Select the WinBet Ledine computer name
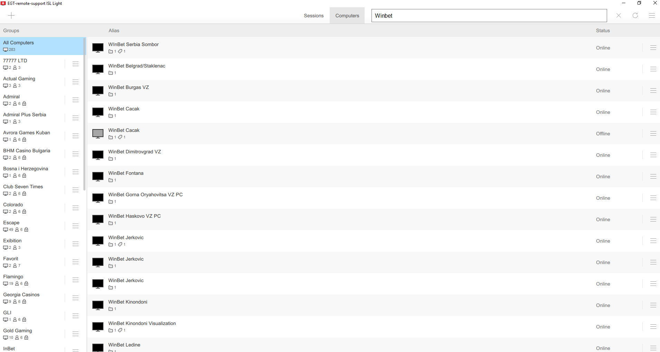The image size is (660, 352). point(124,345)
